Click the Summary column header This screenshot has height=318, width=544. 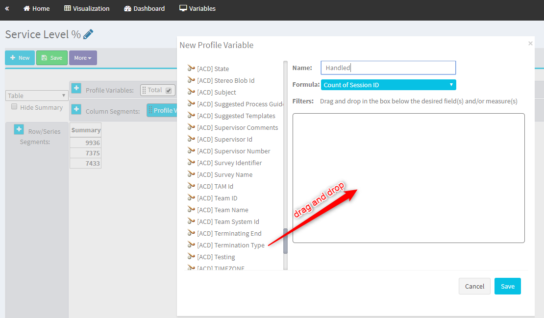pyautogui.click(x=86, y=130)
